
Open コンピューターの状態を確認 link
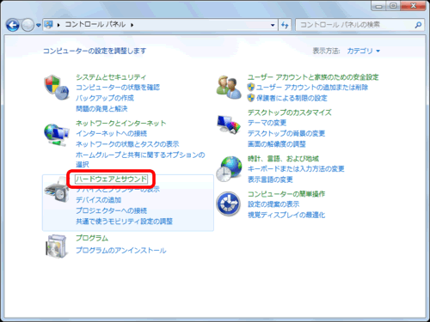[x=118, y=88]
